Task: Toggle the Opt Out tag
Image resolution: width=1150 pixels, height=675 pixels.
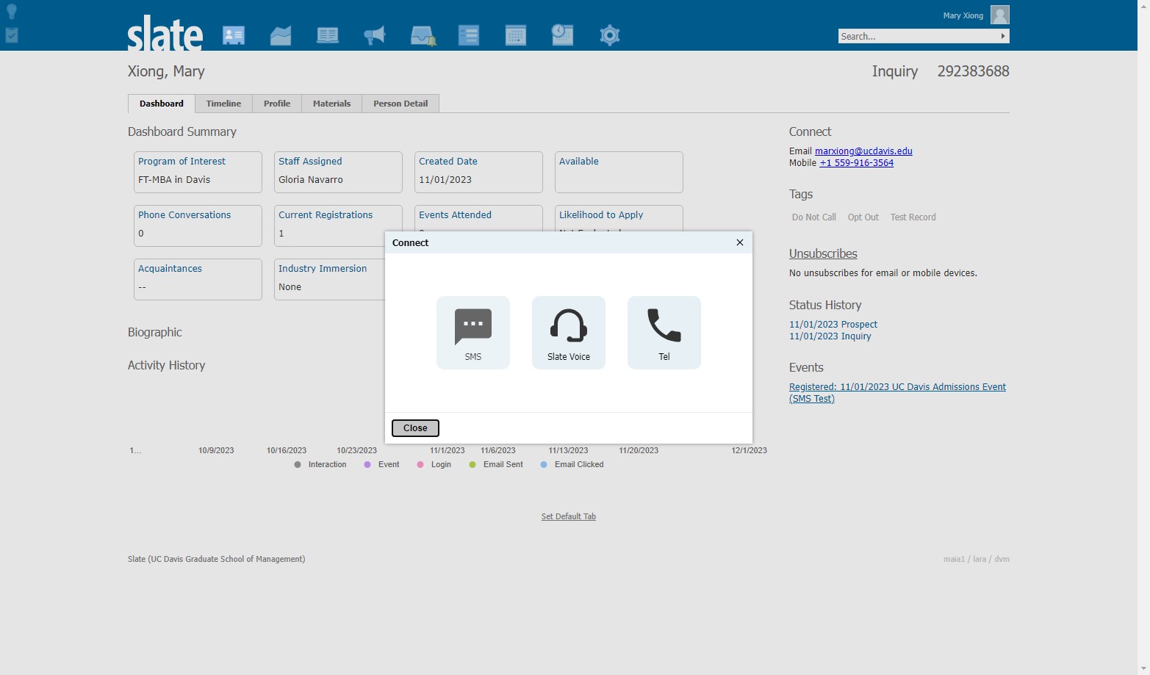Action: click(863, 217)
